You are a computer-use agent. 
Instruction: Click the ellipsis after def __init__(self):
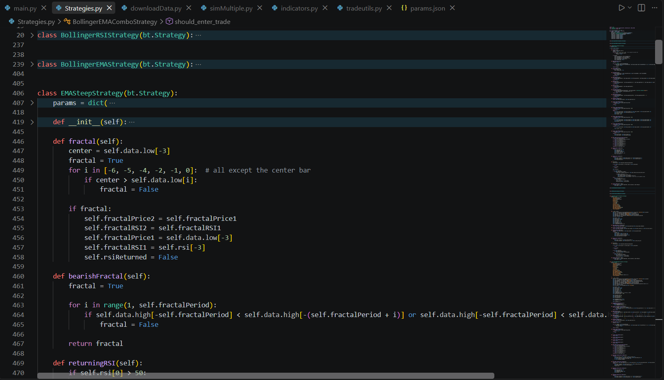[132, 122]
